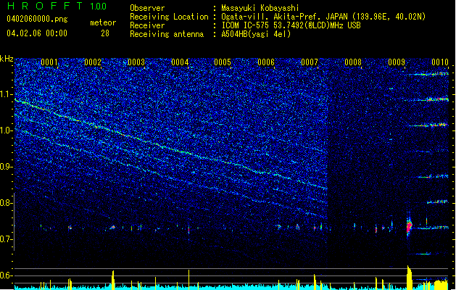Click the time marker 0008

pos(353,62)
